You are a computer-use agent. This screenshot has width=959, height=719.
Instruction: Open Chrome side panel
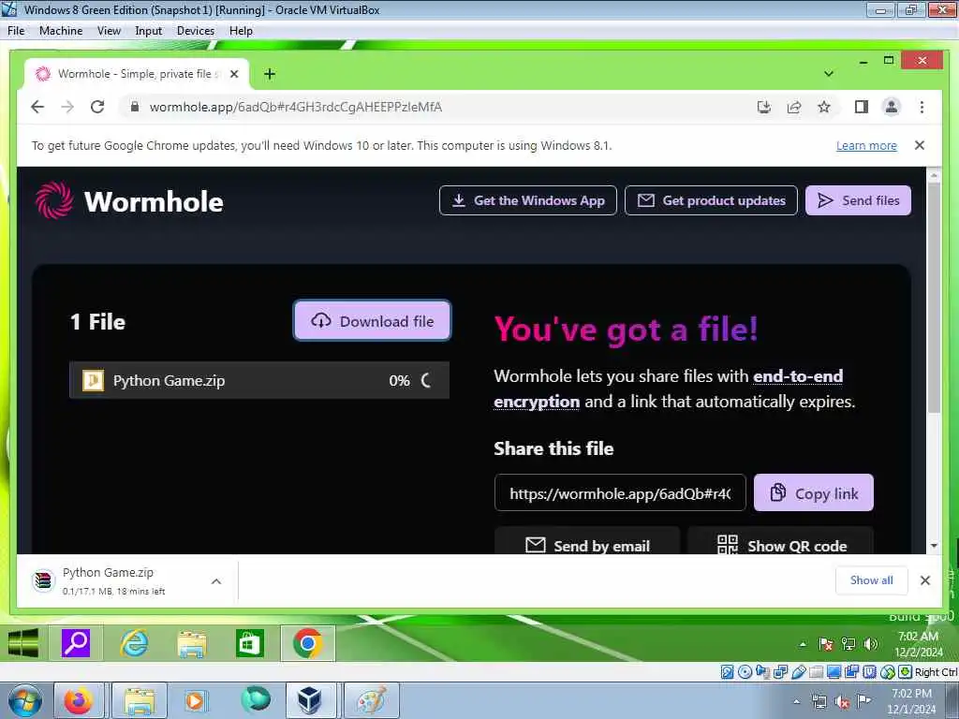(862, 108)
